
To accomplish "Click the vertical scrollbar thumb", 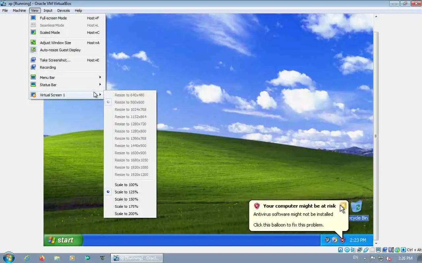I will pyautogui.click(x=376, y=136).
